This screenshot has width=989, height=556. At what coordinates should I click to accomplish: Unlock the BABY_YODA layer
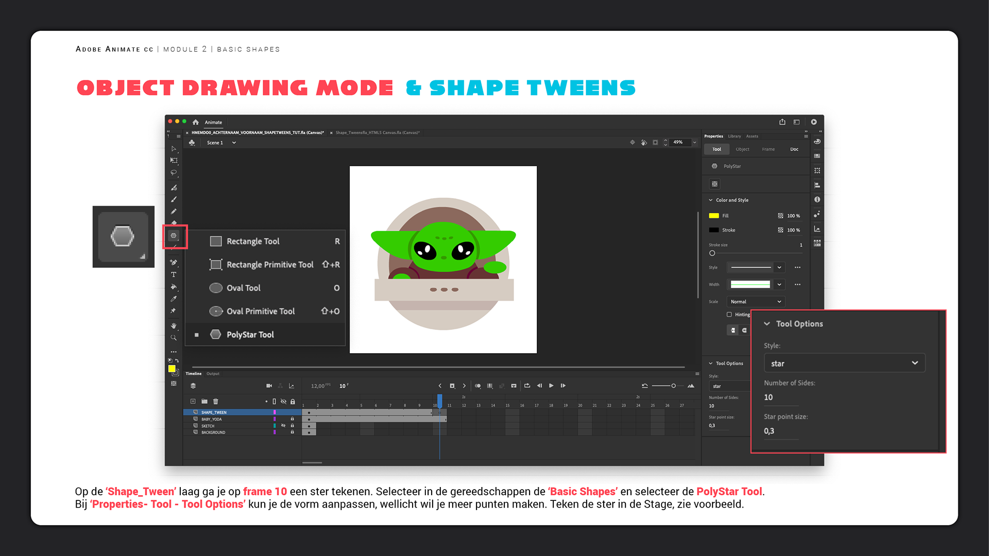tap(292, 419)
